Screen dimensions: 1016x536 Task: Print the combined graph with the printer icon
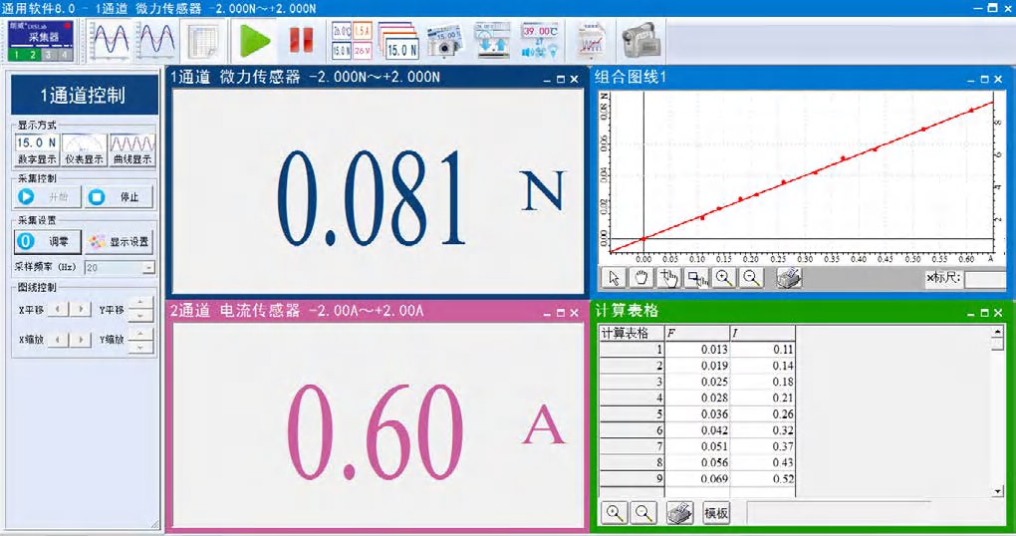click(789, 278)
